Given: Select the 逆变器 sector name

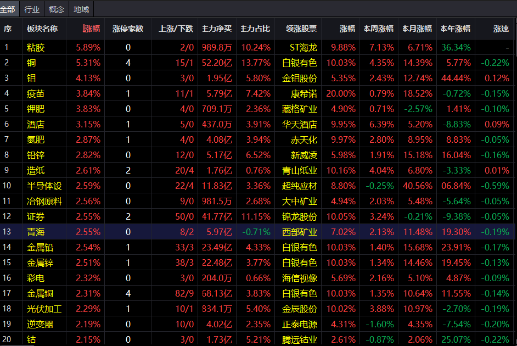Looking at the screenshot, I should click(40, 324).
